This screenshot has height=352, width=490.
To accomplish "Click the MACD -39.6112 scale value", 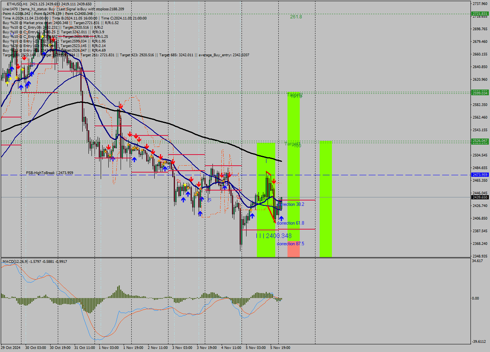I will [x=479, y=342].
